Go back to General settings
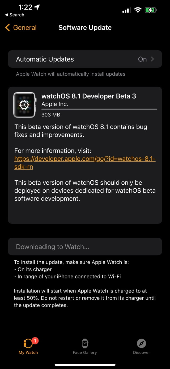 (25, 27)
